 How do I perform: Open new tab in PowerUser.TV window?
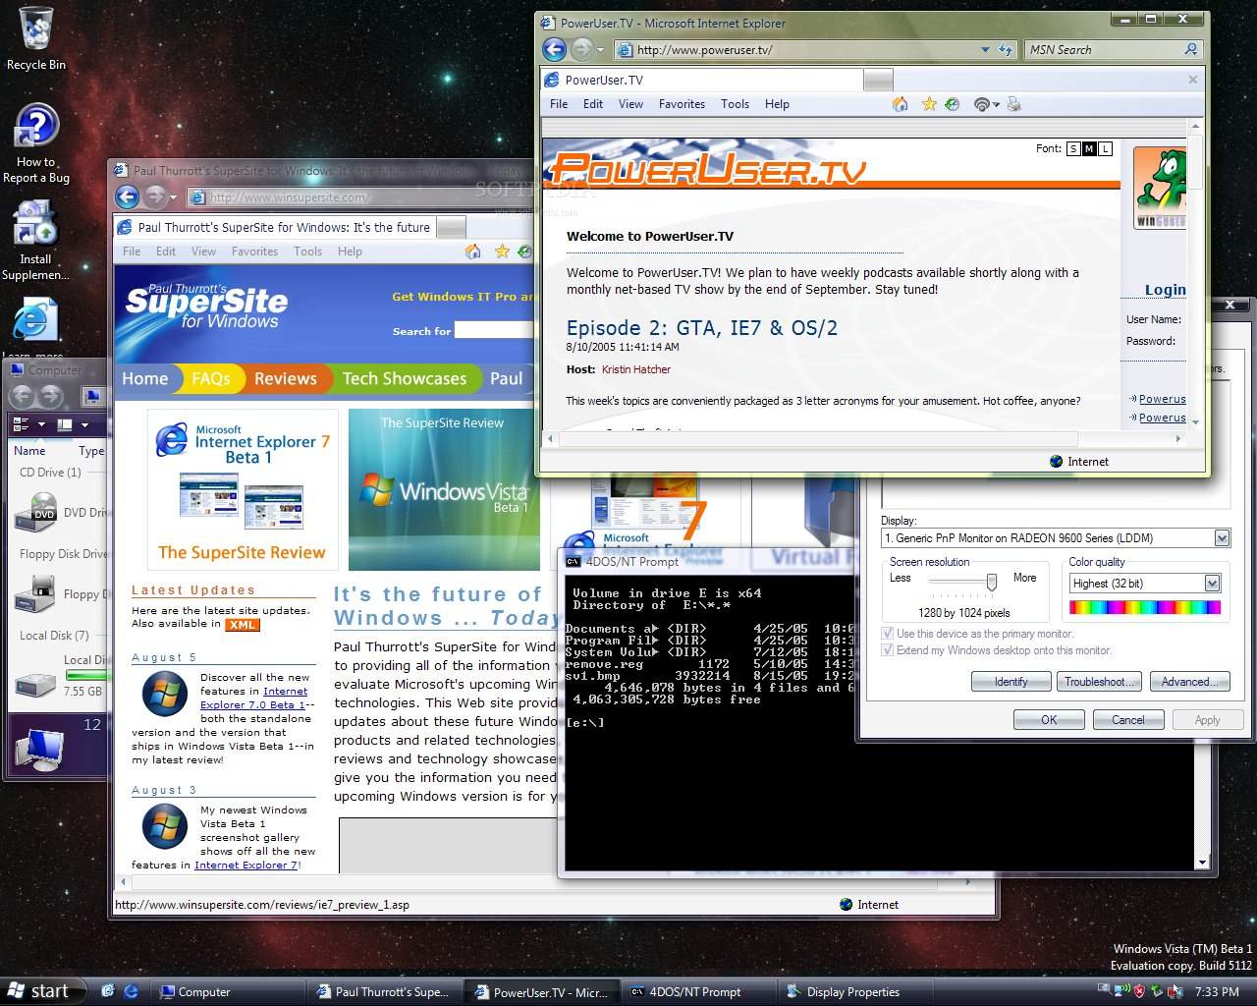tap(879, 80)
